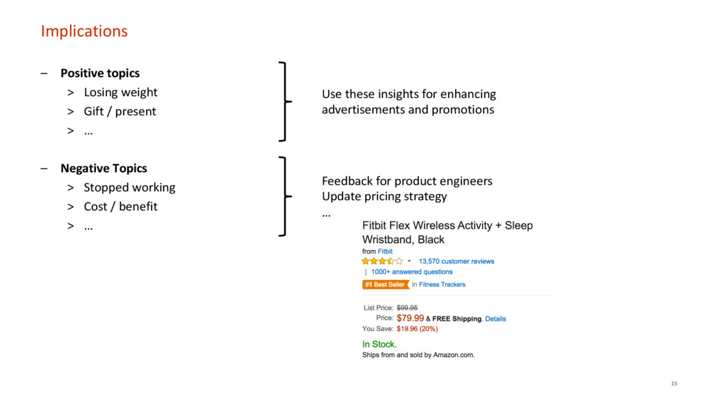Click the Fitbit brand link

(385, 252)
